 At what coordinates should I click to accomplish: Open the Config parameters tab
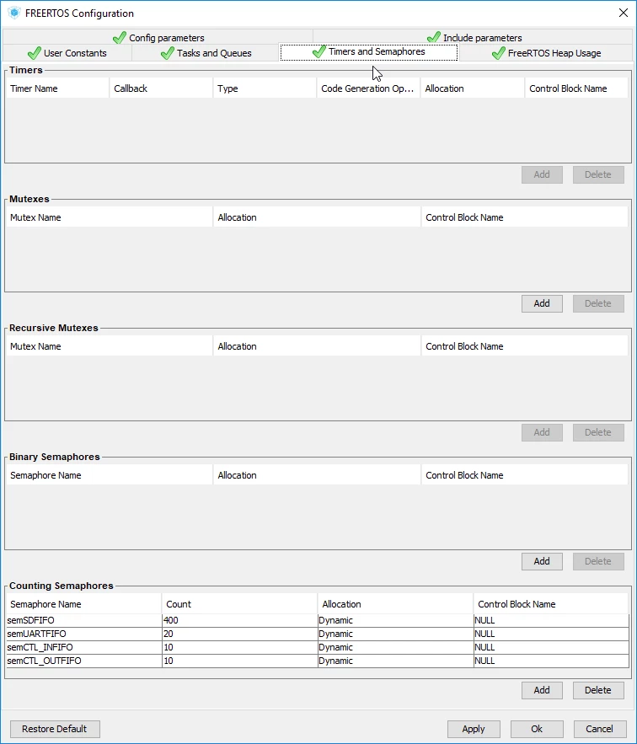(158, 37)
